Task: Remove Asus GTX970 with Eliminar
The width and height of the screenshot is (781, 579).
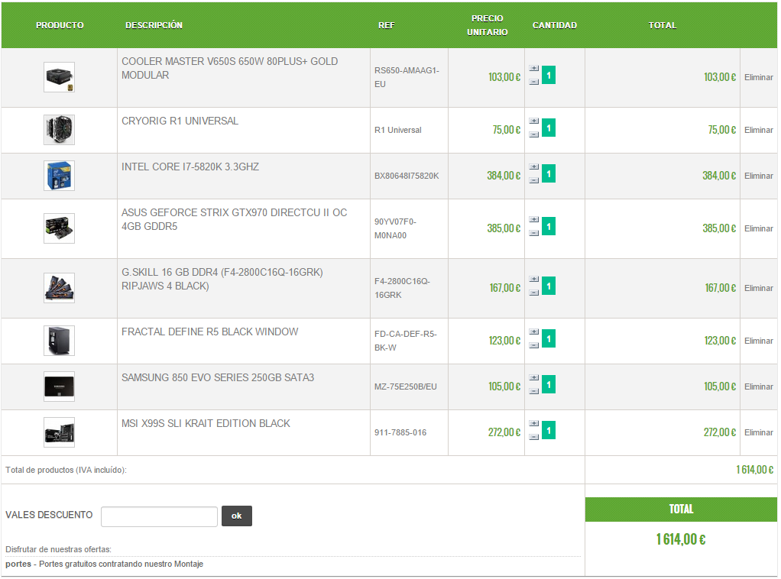Action: [x=759, y=228]
